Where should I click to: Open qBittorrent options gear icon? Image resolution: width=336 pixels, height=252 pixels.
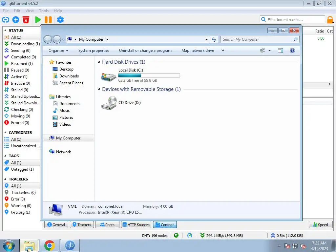point(60,20)
